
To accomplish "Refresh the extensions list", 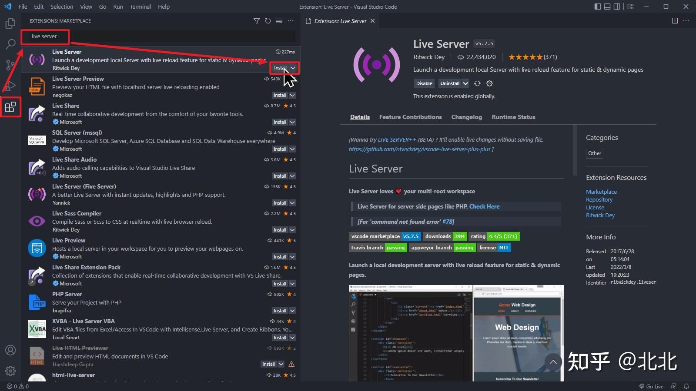I will coord(268,20).
